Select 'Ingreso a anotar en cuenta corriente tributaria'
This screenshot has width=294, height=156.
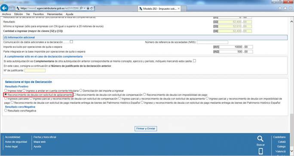coord(24,90)
